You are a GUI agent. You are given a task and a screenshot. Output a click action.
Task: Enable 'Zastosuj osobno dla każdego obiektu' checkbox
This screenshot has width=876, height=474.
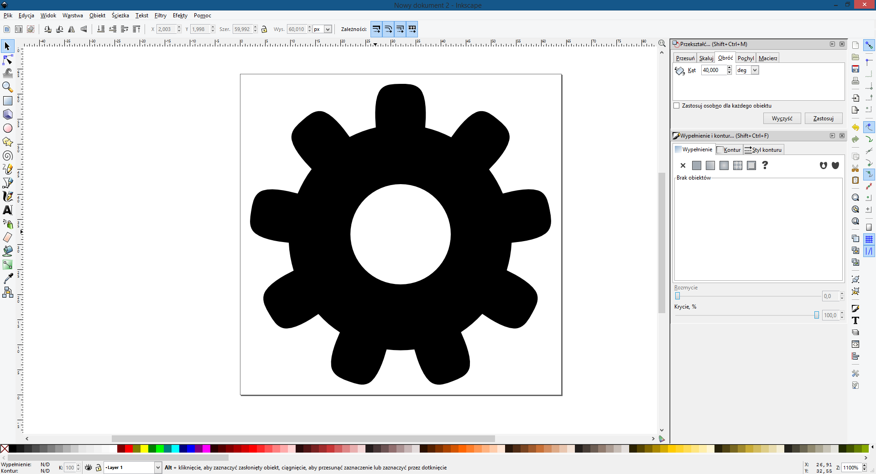(677, 106)
